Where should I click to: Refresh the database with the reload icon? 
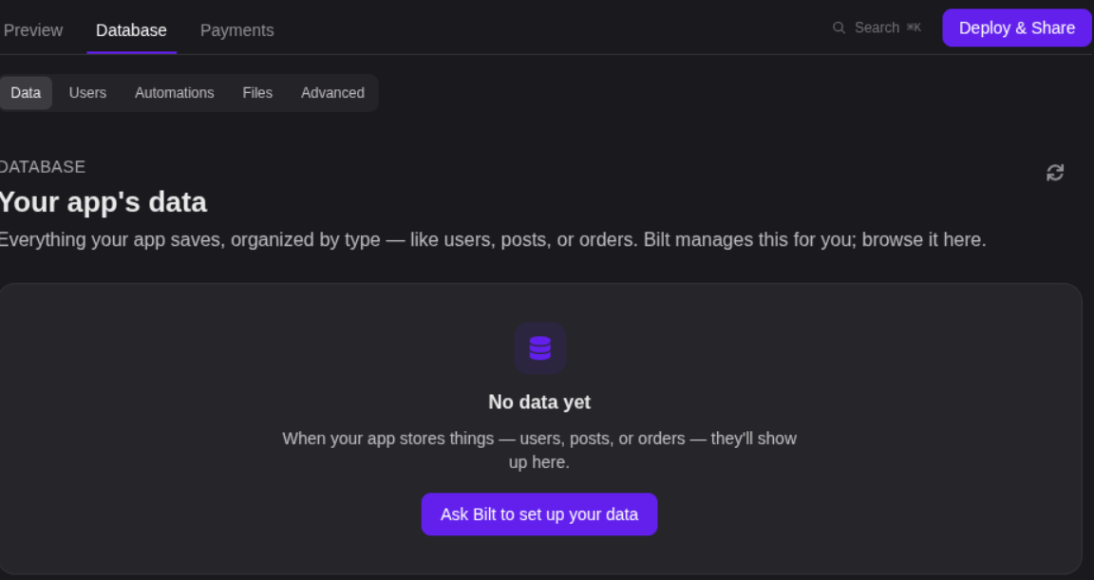tap(1055, 172)
